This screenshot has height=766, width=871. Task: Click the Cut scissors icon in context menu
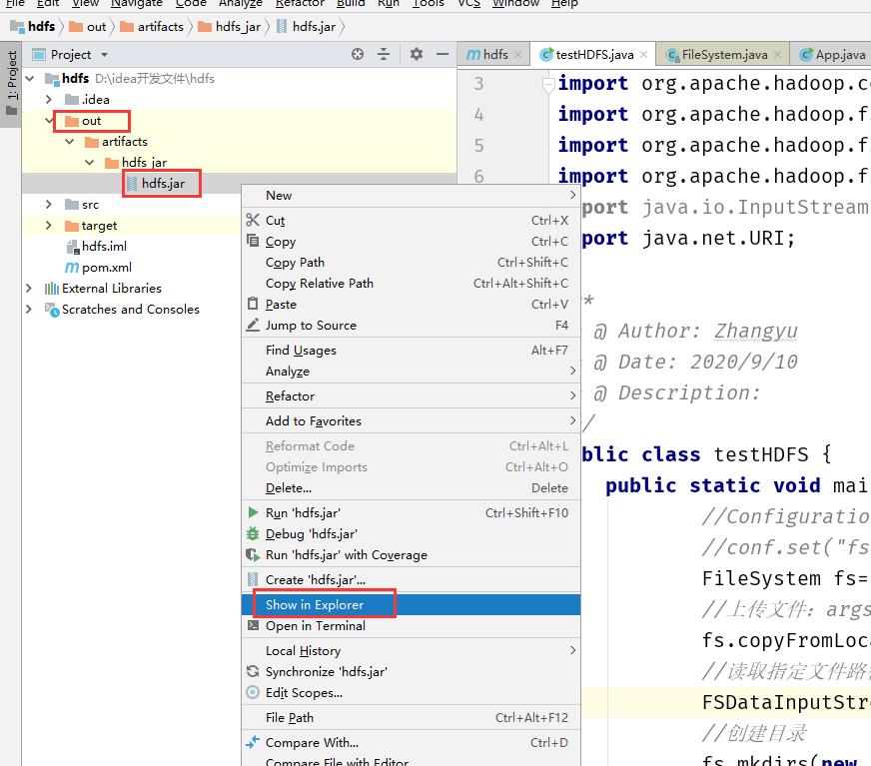click(x=253, y=220)
